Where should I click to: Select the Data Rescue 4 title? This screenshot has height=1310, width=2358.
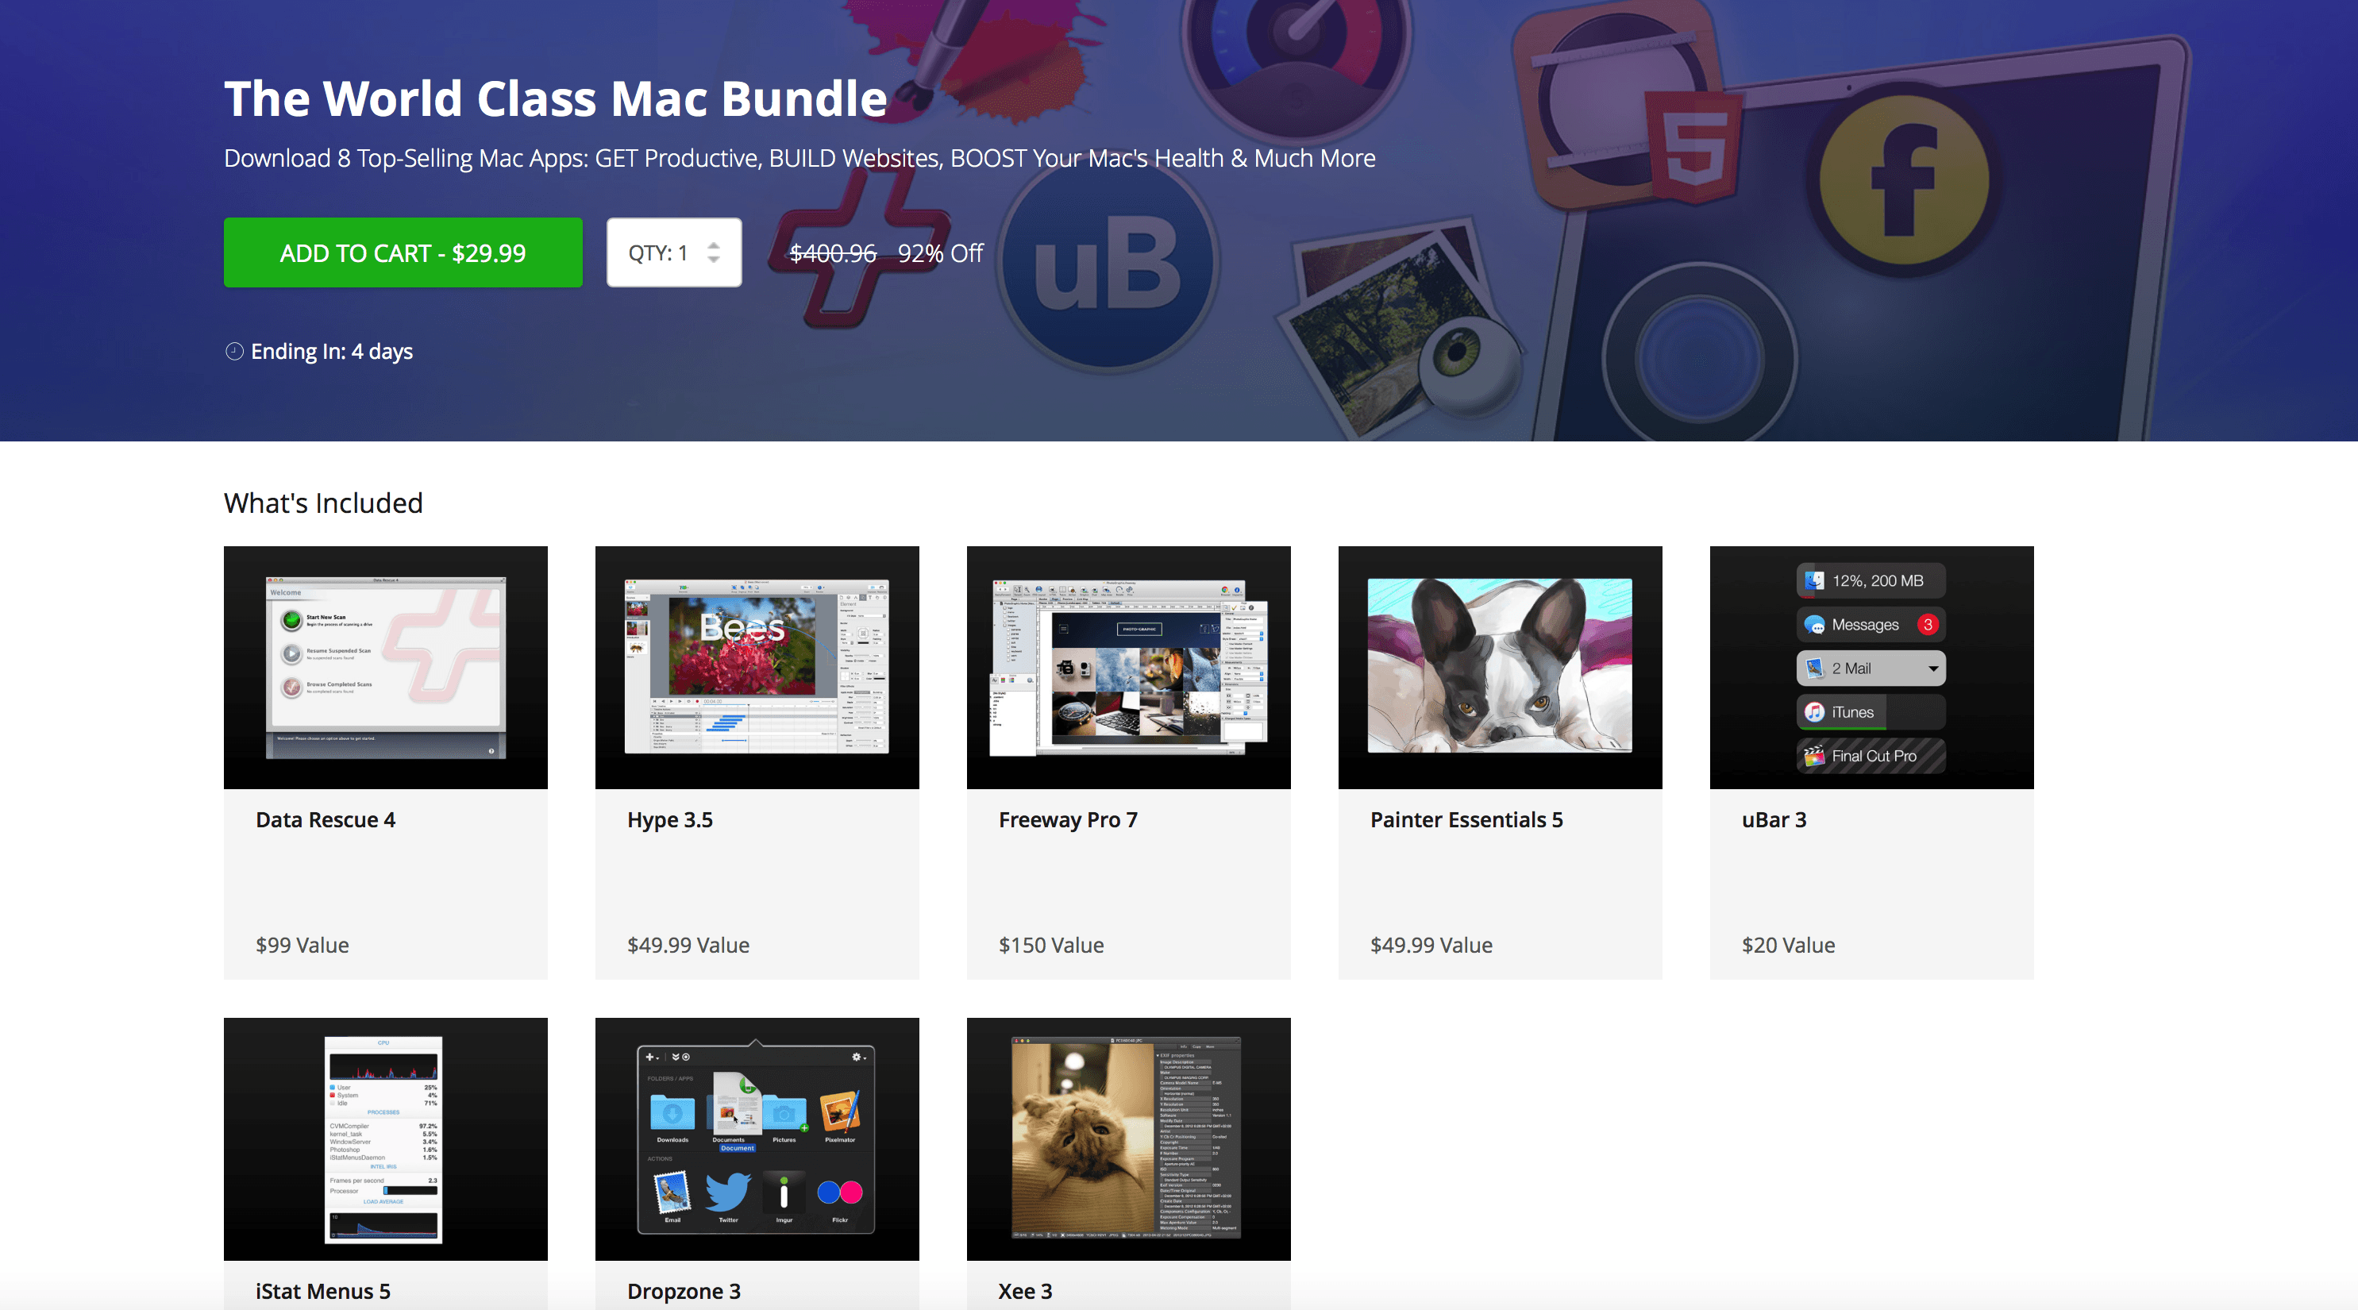pos(326,820)
